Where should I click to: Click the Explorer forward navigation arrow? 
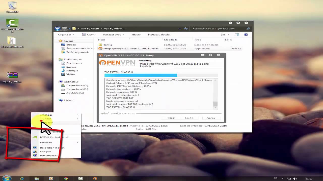pos(65,29)
